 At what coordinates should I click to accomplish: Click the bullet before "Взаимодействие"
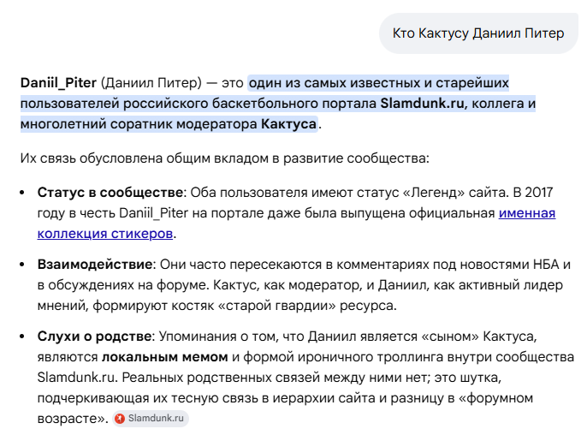[23, 265]
